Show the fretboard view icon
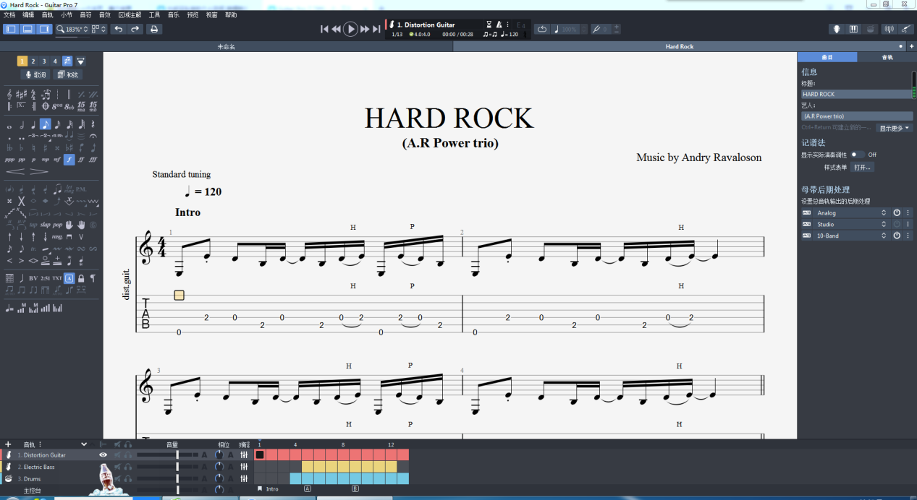 tap(837, 29)
